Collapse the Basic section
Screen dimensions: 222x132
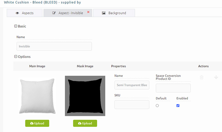tap(16, 26)
